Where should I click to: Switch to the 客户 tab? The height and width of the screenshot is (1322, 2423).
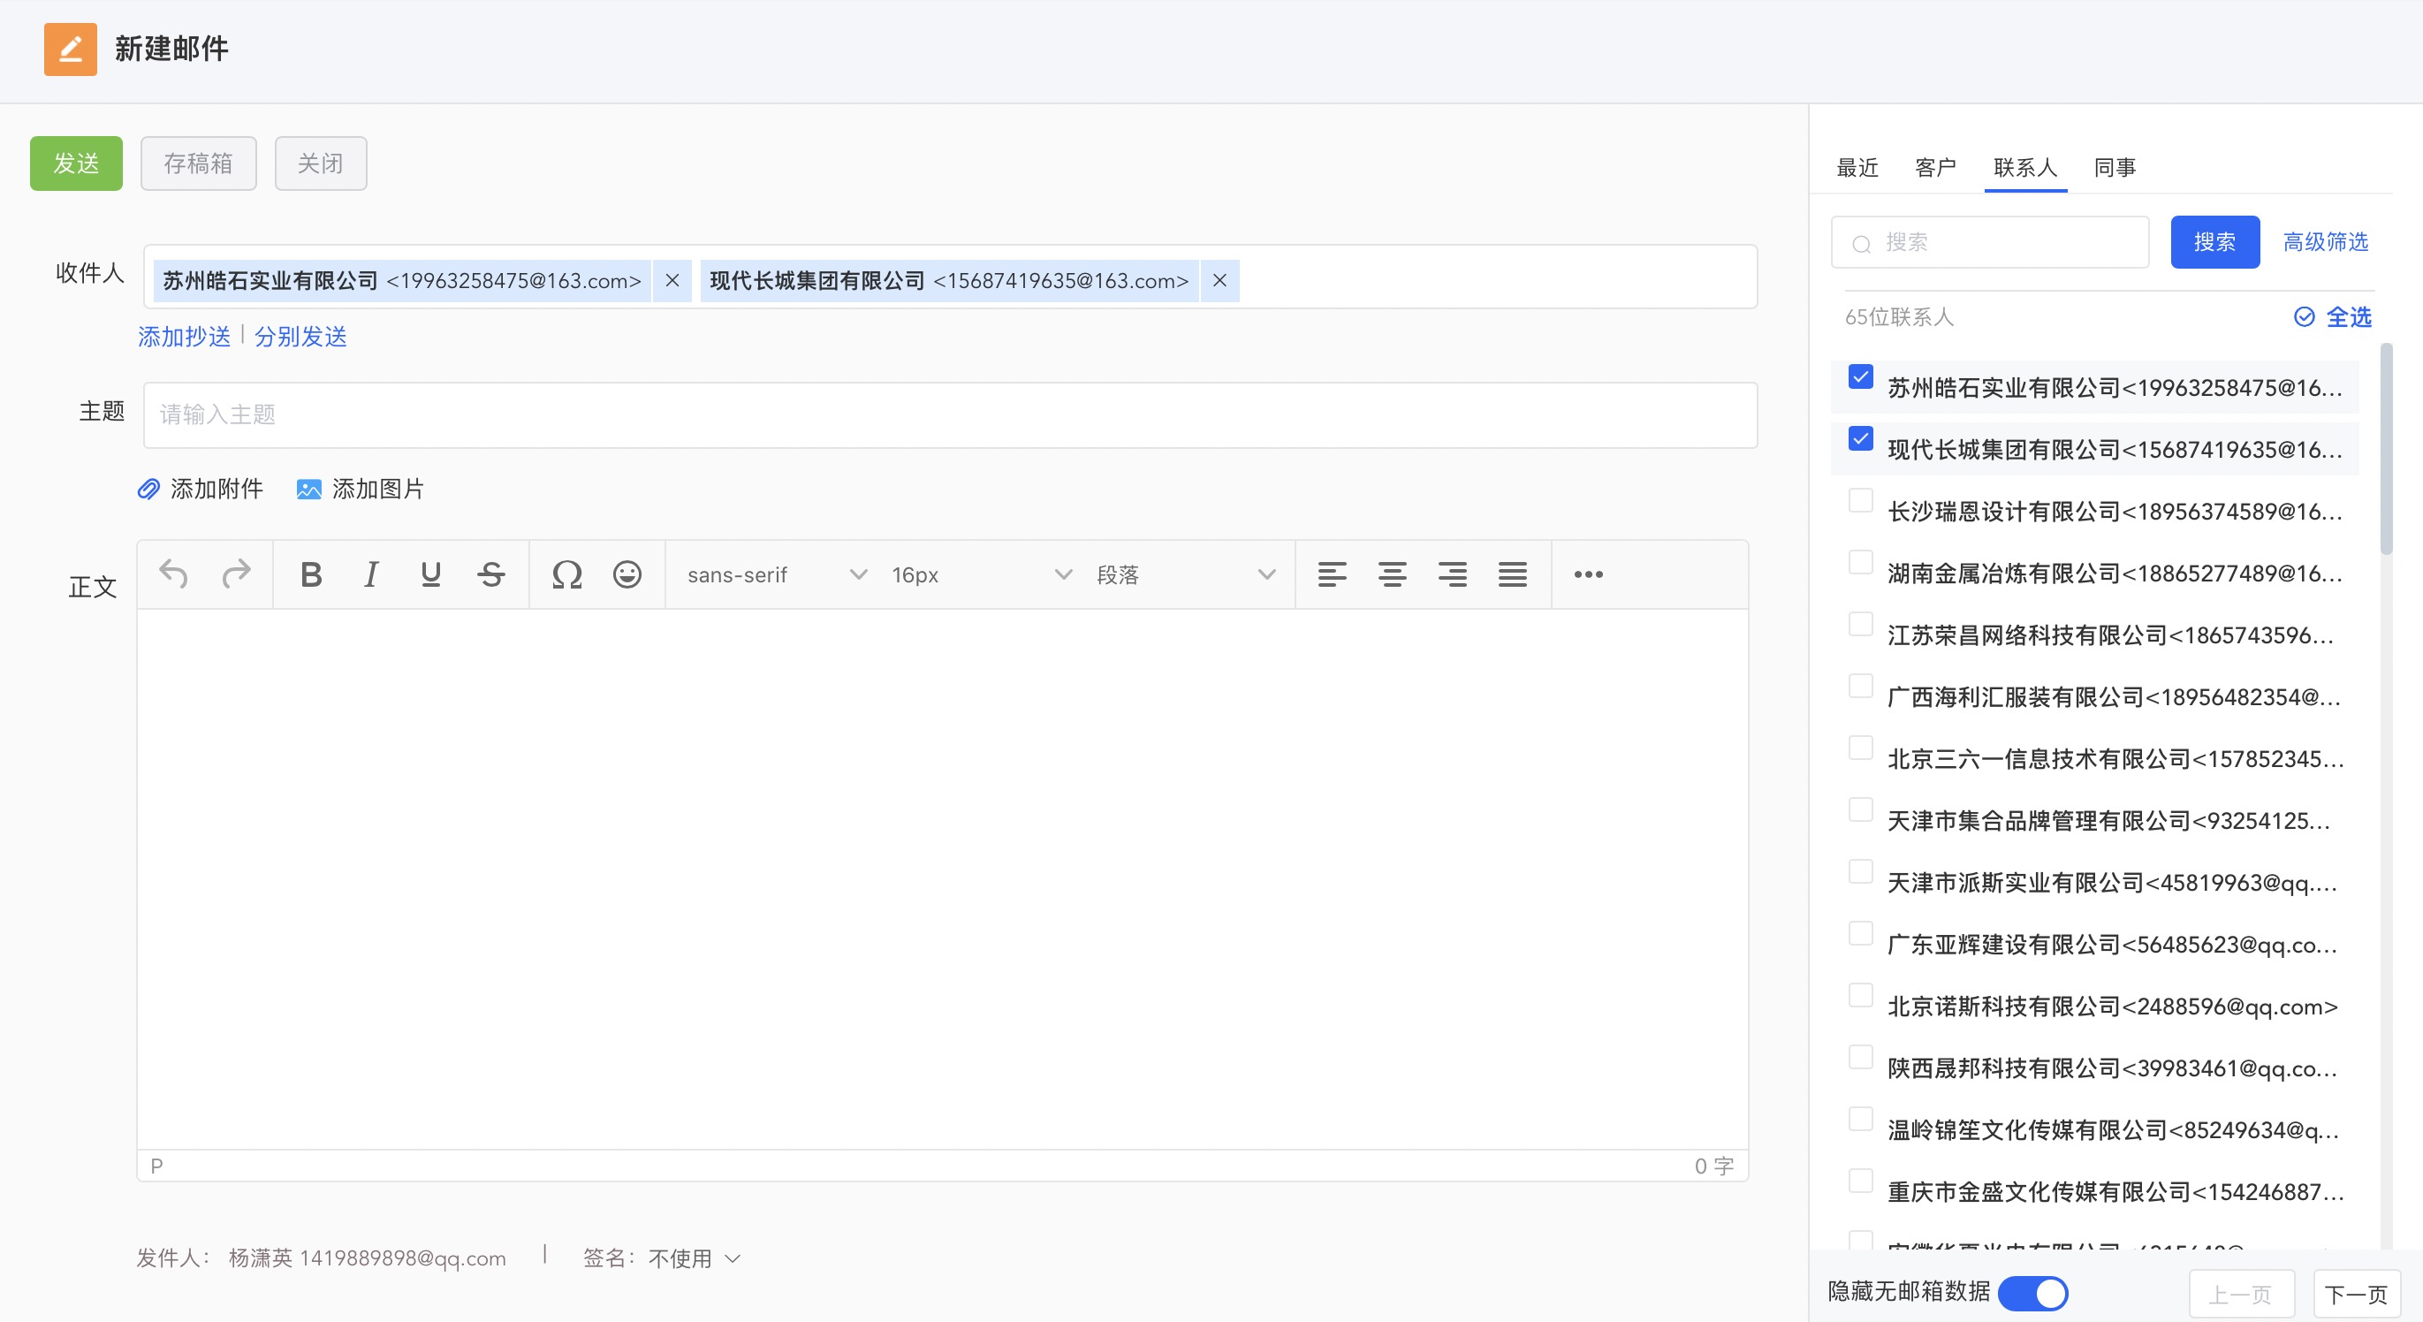(x=1935, y=168)
